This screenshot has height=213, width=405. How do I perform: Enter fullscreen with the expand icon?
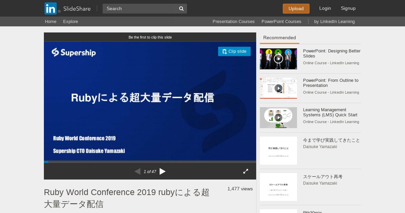pyautogui.click(x=246, y=171)
